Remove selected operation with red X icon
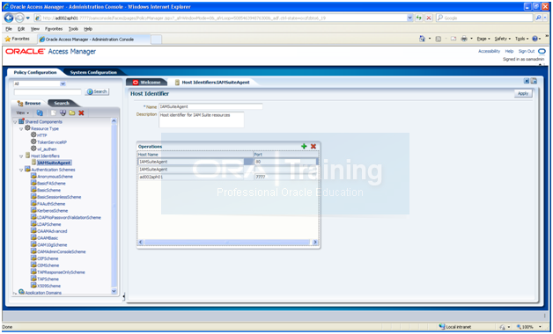The height and width of the screenshot is (334, 553). pos(313,146)
